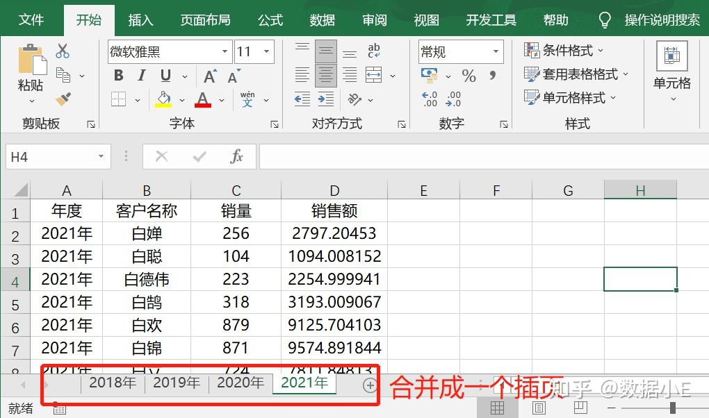Image resolution: width=709 pixels, height=418 pixels.
Task: Toggle Italic formatting
Action: (x=142, y=76)
